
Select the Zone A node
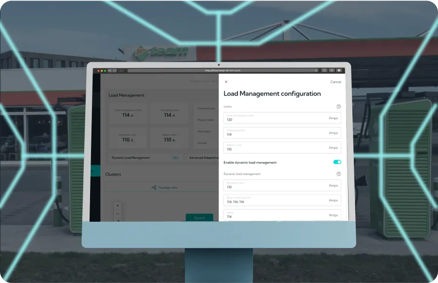[200, 218]
